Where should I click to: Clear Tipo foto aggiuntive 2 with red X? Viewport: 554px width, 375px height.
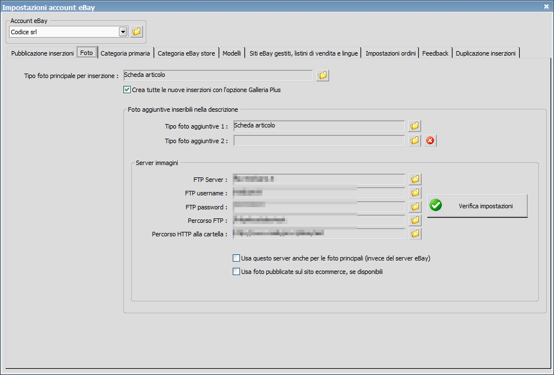click(430, 141)
